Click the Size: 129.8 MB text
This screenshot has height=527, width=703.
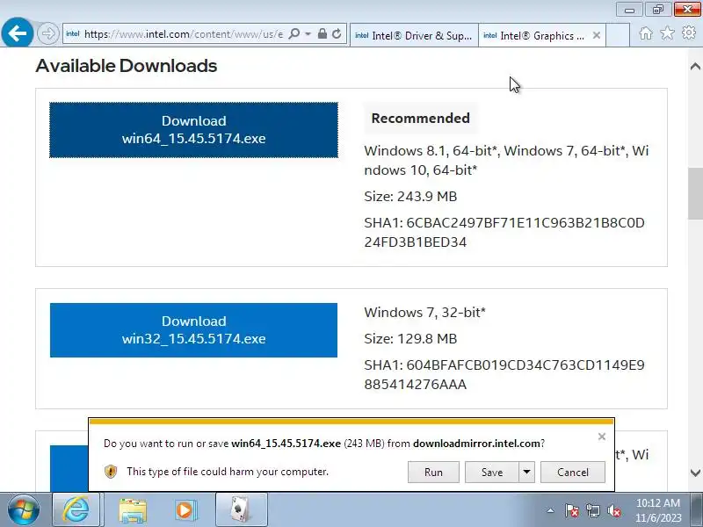tap(410, 339)
